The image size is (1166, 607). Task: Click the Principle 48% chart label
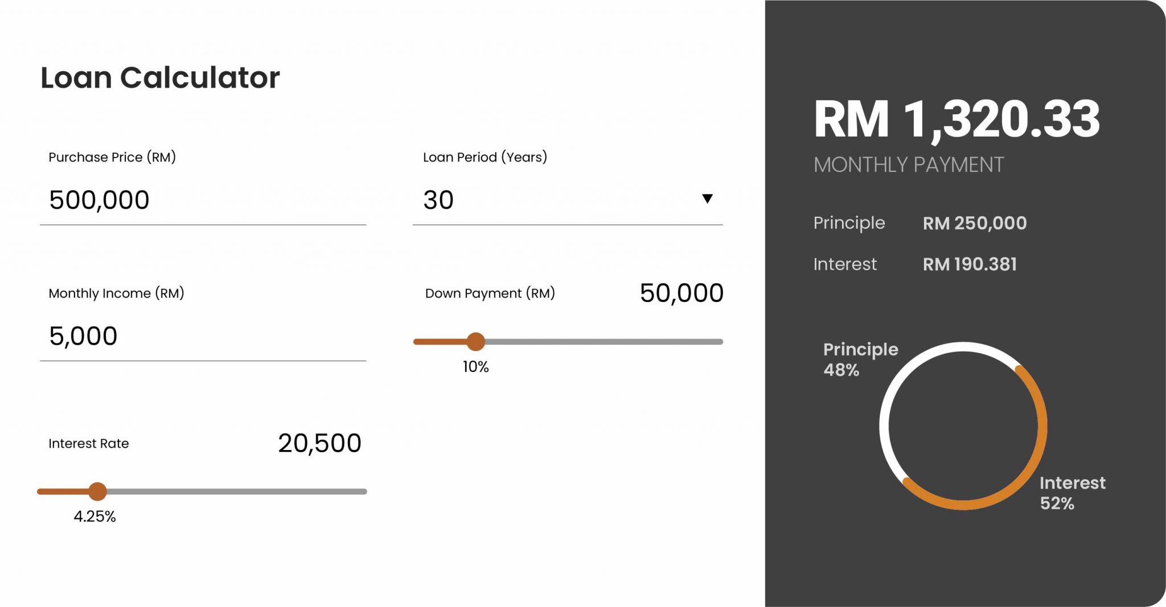[x=860, y=360]
